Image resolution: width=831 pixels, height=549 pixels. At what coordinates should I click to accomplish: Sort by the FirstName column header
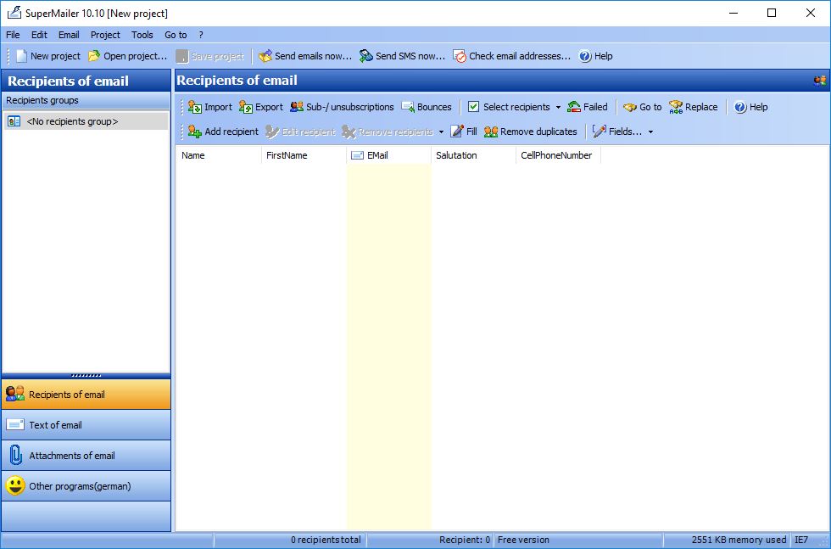[x=304, y=155]
